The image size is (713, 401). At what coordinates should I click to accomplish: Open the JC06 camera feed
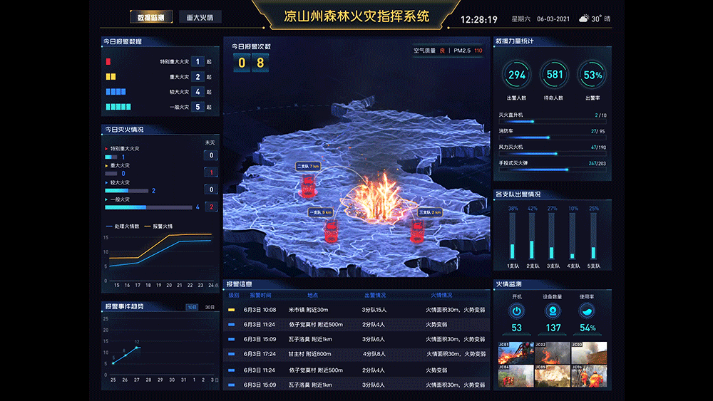(x=589, y=376)
